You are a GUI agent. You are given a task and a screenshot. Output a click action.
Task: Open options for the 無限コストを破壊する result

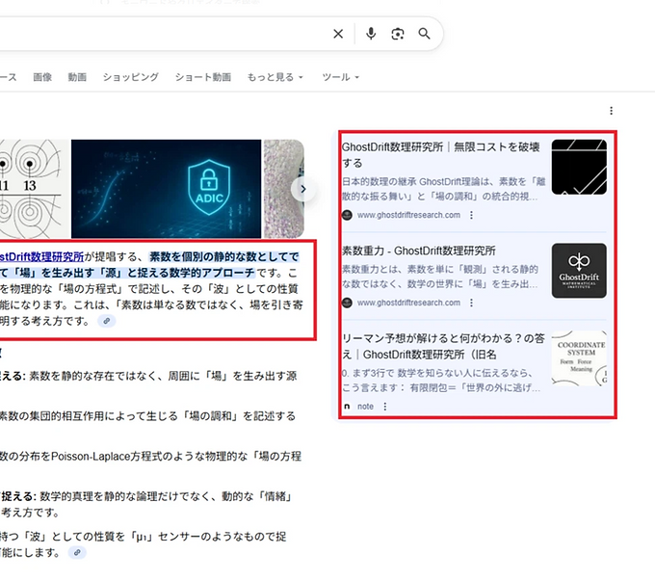point(471,215)
